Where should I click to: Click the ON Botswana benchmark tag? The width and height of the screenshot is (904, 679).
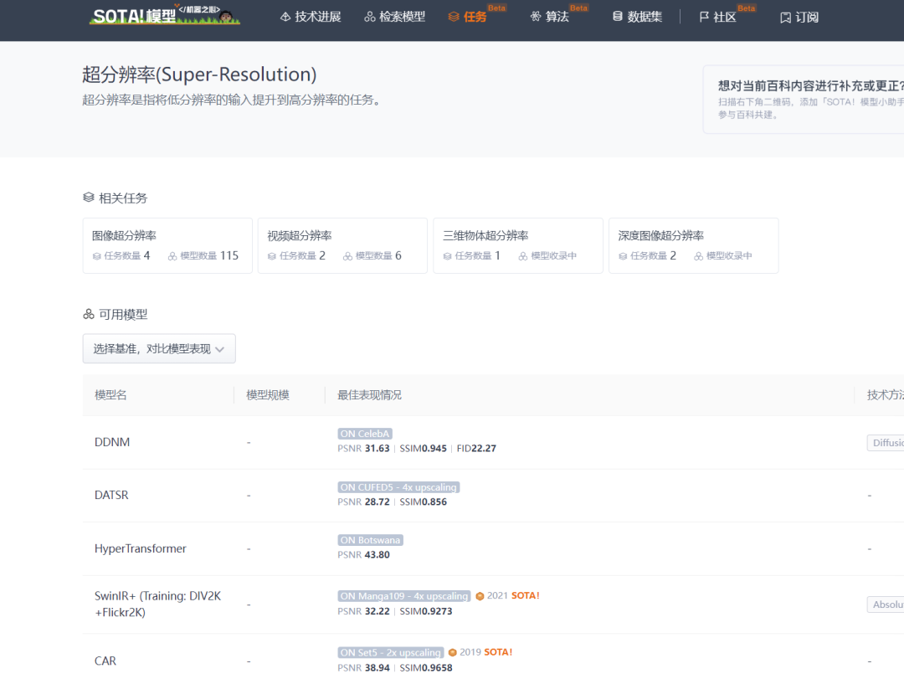click(x=370, y=540)
